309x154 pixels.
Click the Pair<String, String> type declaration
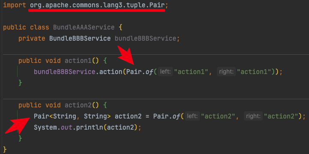(72, 116)
